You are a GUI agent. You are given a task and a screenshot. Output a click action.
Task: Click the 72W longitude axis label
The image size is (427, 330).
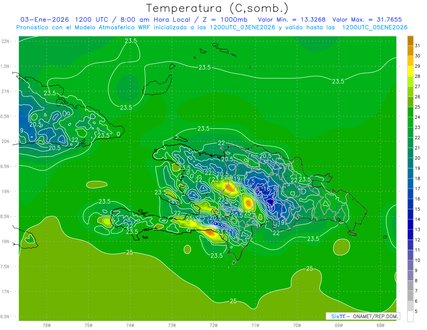[213, 325]
